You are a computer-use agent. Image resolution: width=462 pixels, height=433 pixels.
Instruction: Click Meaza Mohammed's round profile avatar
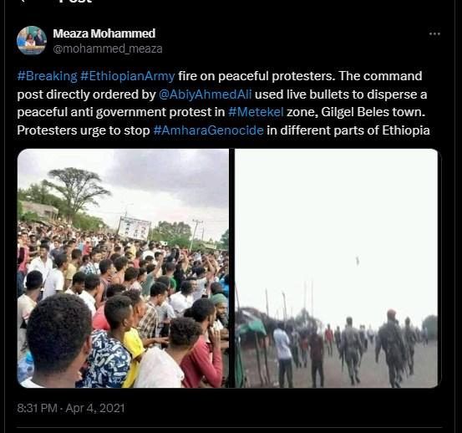coord(32,41)
